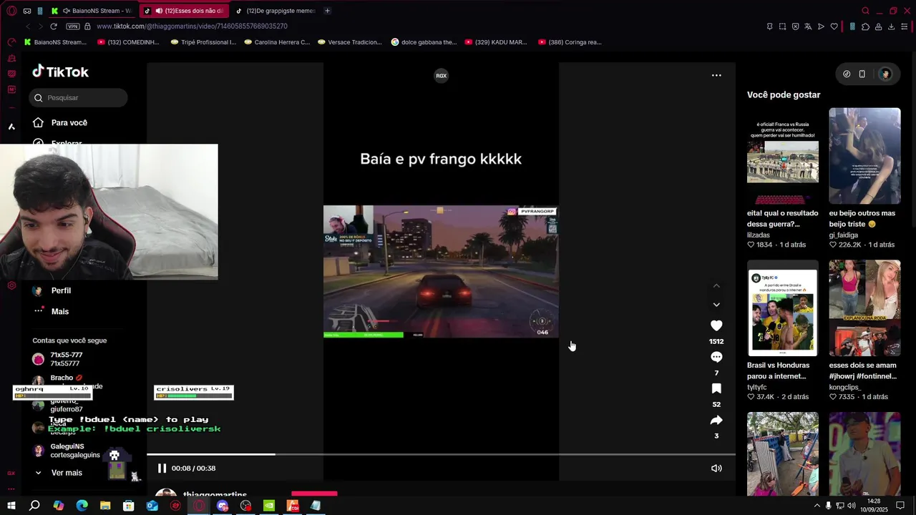Open the browser account profile icon
The width and height of the screenshot is (916, 515).
878,26
